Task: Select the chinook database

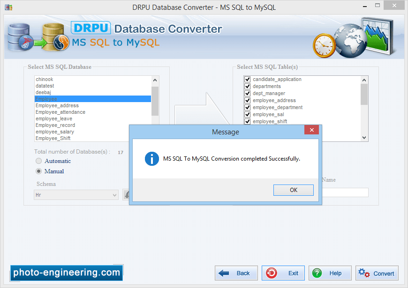Action: pos(93,79)
